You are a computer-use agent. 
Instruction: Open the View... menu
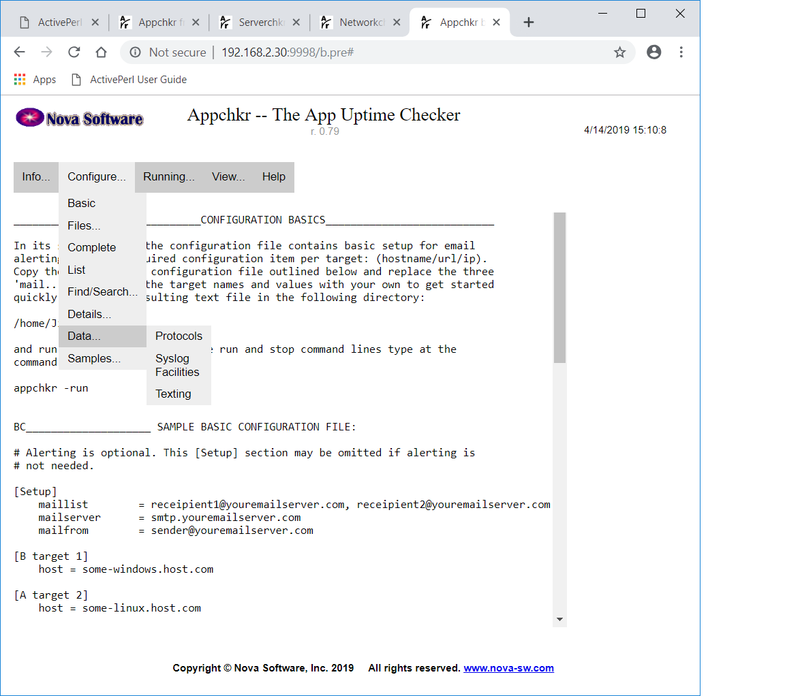[x=228, y=176]
